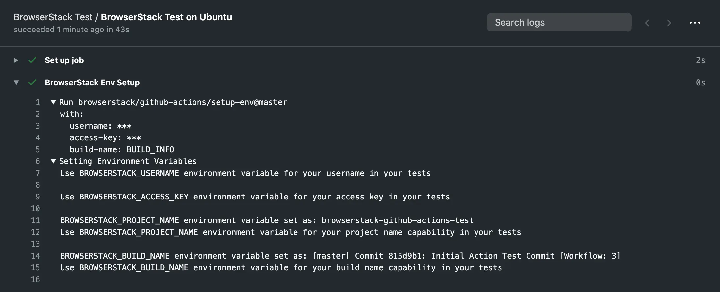Select line 11 showing BROWSERSTACK_PROJECT_NAME value
This screenshot has height=292, width=720.
(267, 220)
